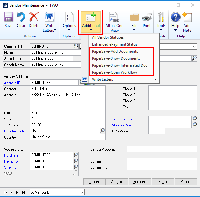Open the Write Letters Word icon
Image resolution: width=200 pixels, height=197 pixels.
[49, 17]
